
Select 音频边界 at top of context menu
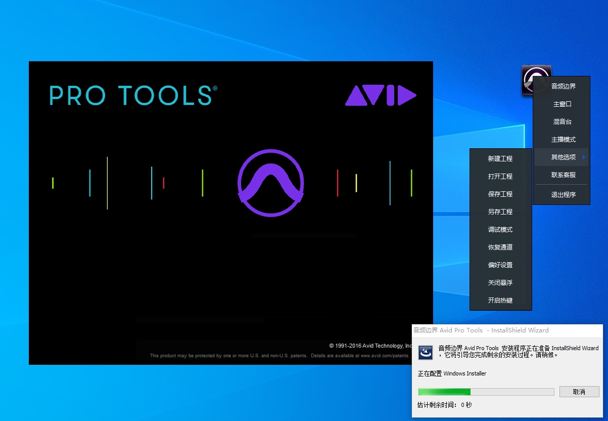click(563, 86)
